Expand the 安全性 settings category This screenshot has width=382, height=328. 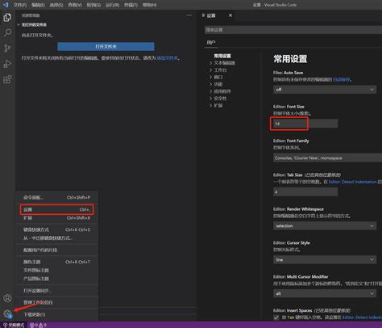(x=218, y=99)
